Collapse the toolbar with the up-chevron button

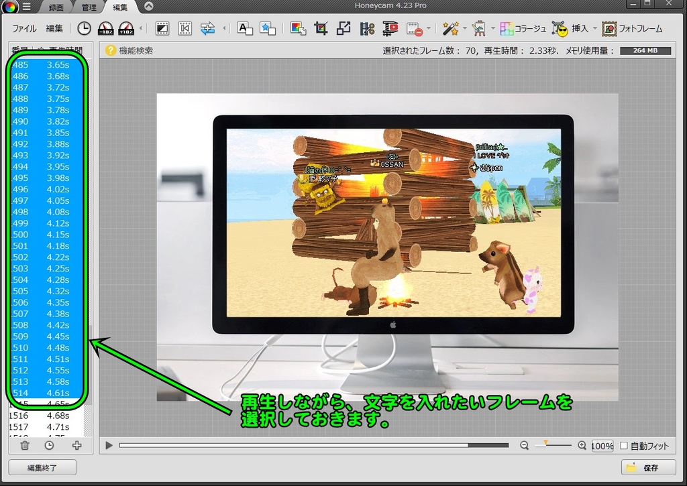pyautogui.click(x=148, y=6)
